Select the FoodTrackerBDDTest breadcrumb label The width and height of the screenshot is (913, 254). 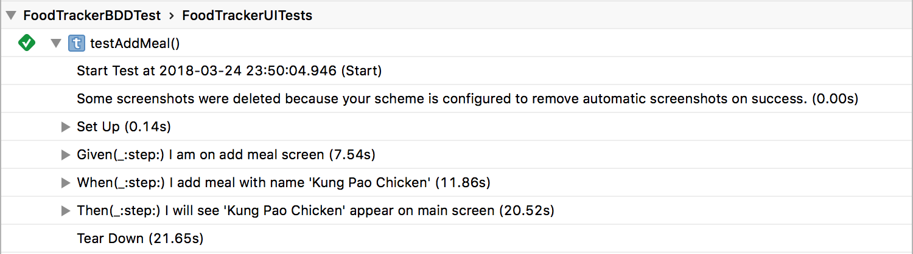[92, 16]
